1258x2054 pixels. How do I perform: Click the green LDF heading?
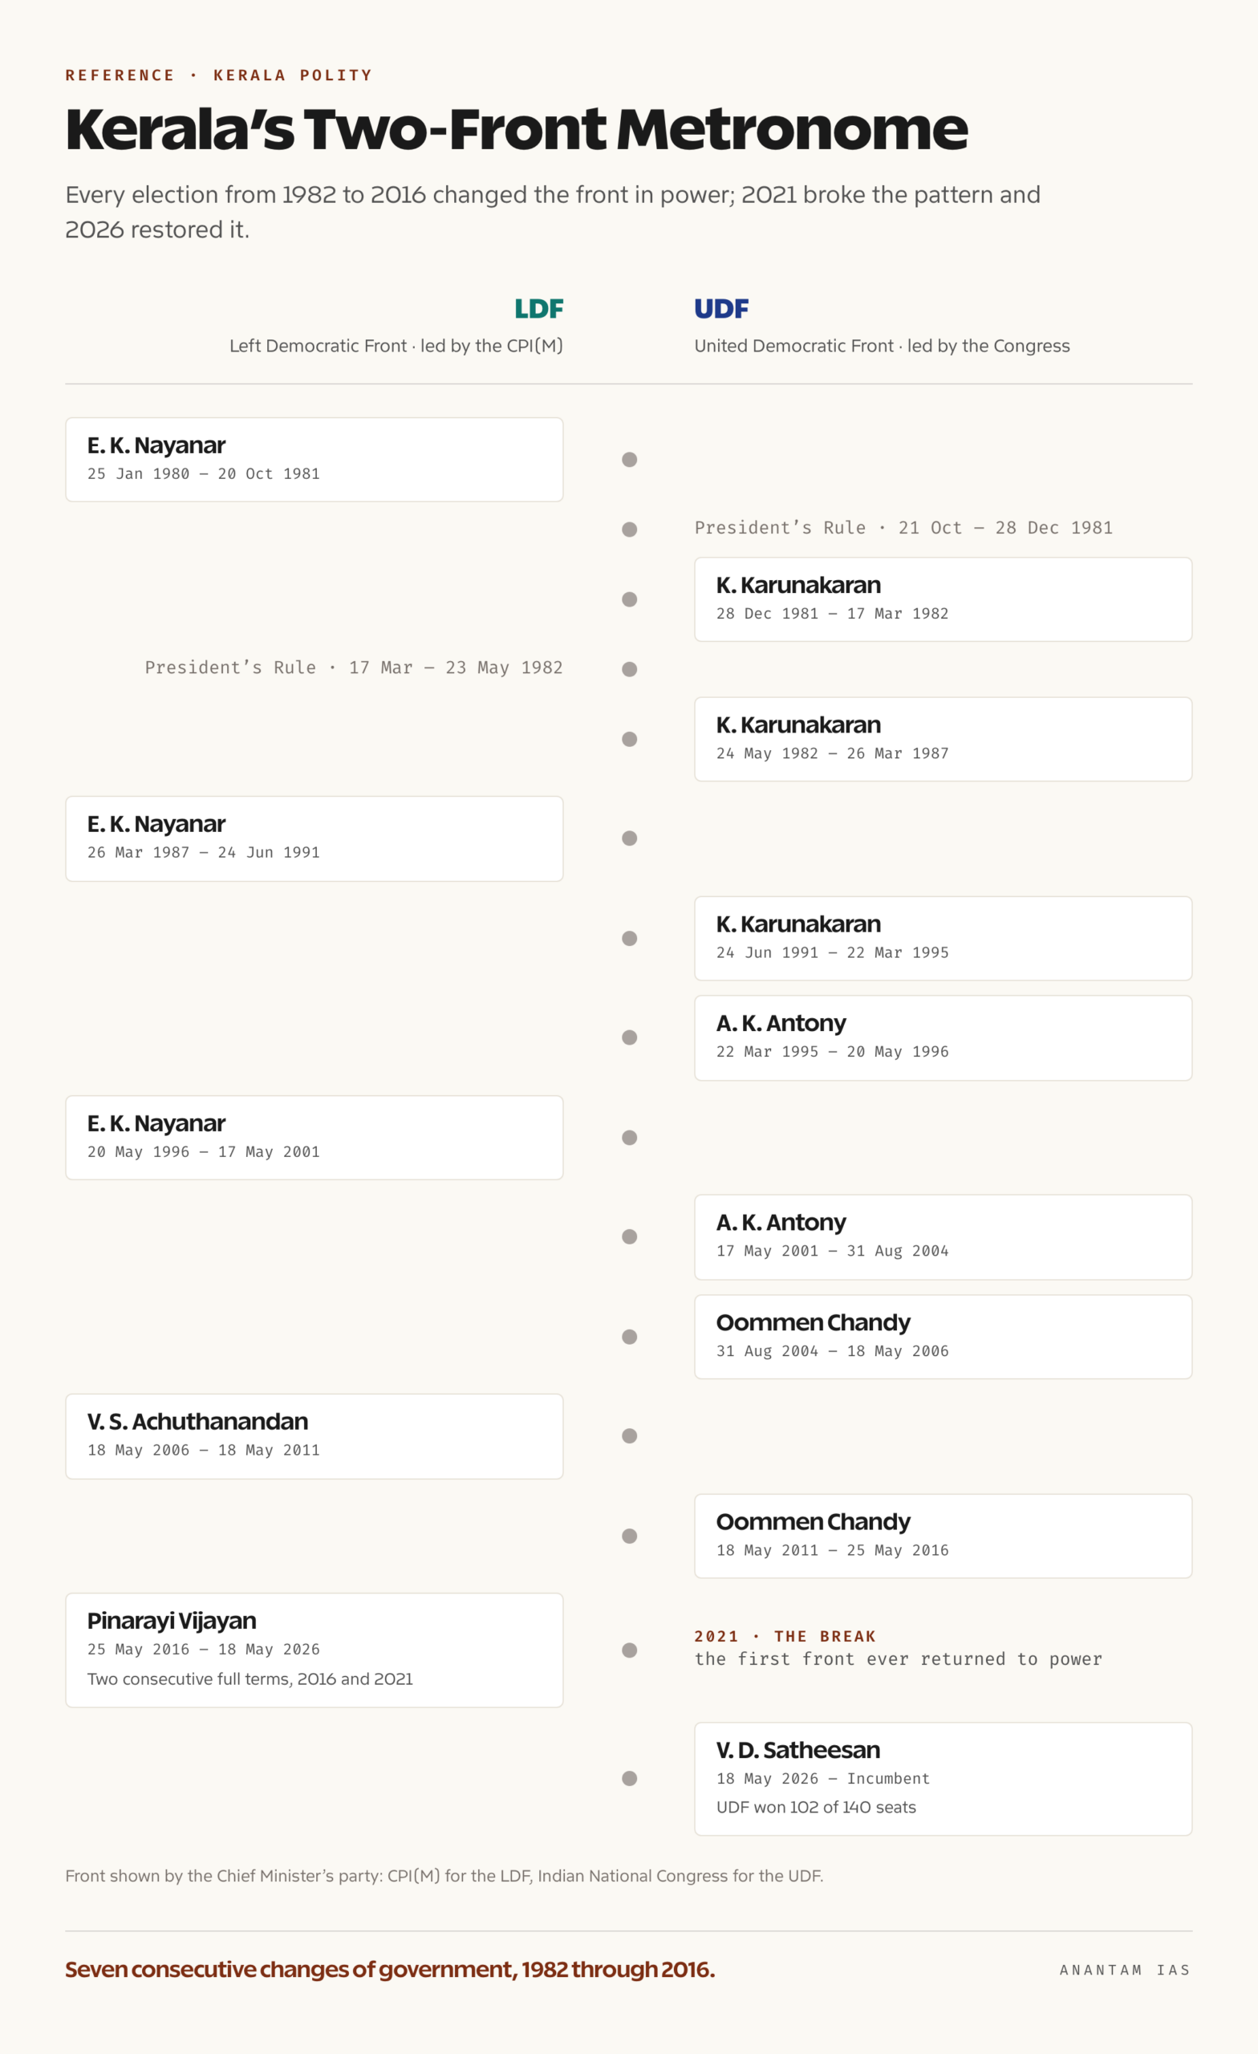coord(538,309)
